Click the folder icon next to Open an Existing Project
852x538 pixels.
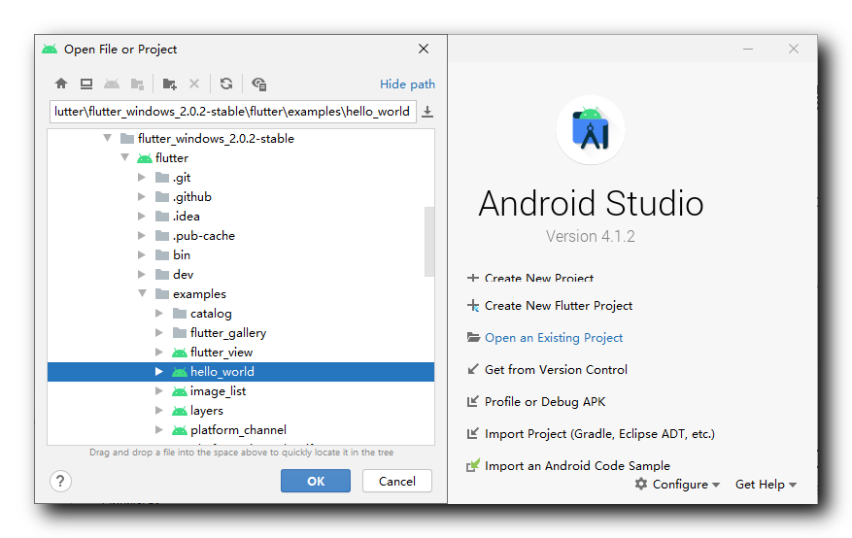pos(473,337)
